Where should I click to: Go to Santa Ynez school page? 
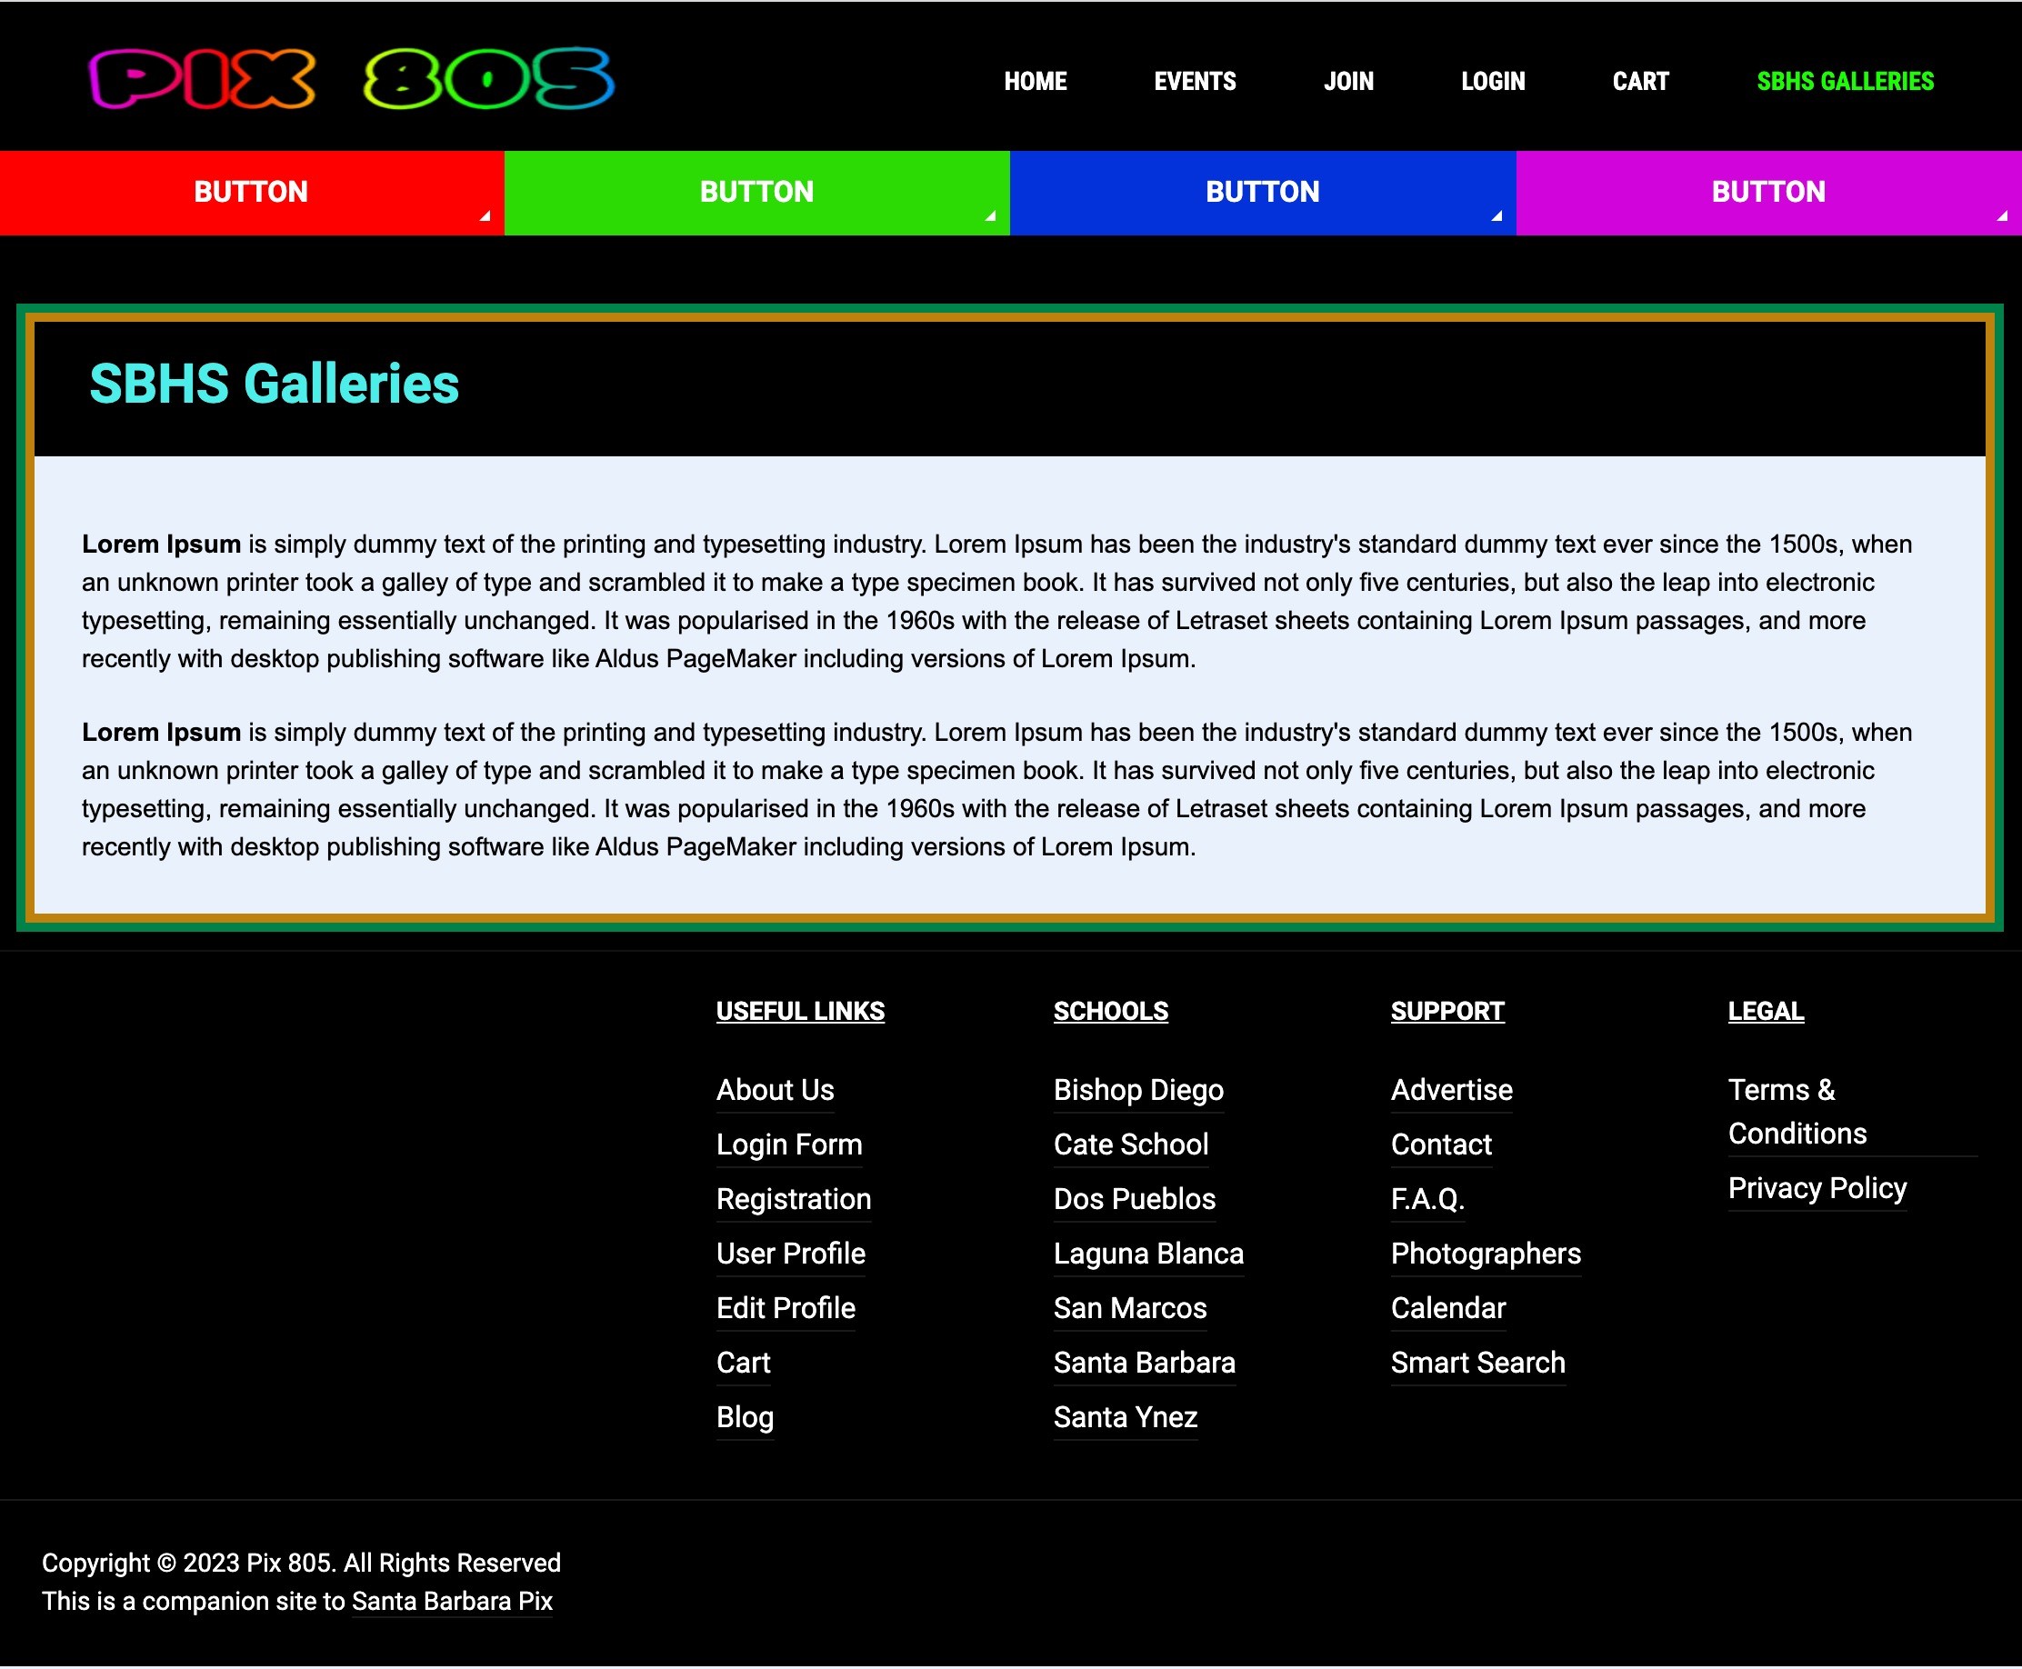point(1125,1417)
